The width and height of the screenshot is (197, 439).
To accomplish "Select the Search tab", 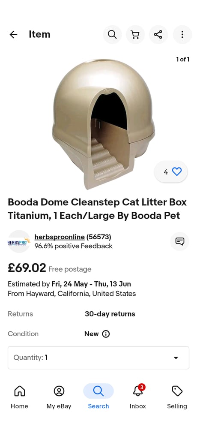I will tap(98, 397).
